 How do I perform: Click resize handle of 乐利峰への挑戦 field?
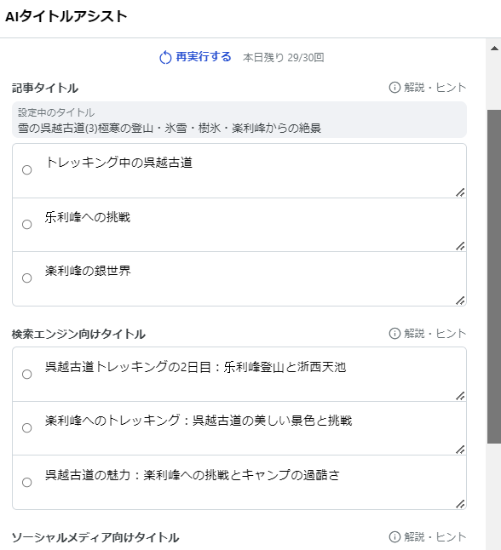[460, 246]
